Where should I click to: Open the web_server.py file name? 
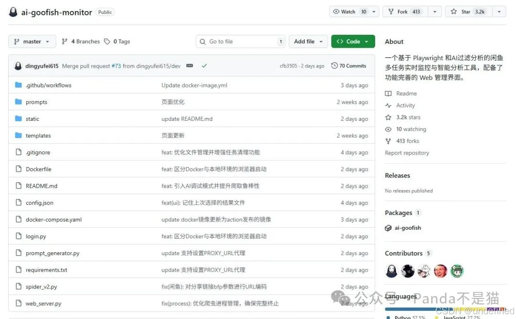point(43,304)
